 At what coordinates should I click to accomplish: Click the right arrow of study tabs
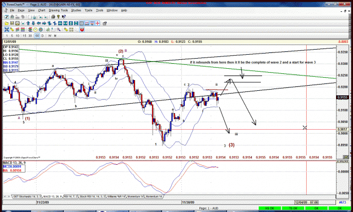click(9, 196)
